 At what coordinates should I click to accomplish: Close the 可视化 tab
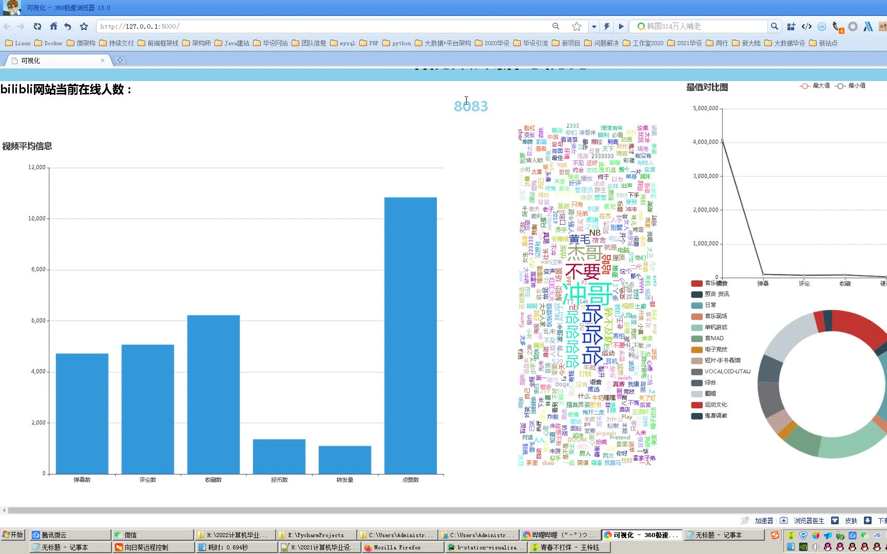pos(103,61)
